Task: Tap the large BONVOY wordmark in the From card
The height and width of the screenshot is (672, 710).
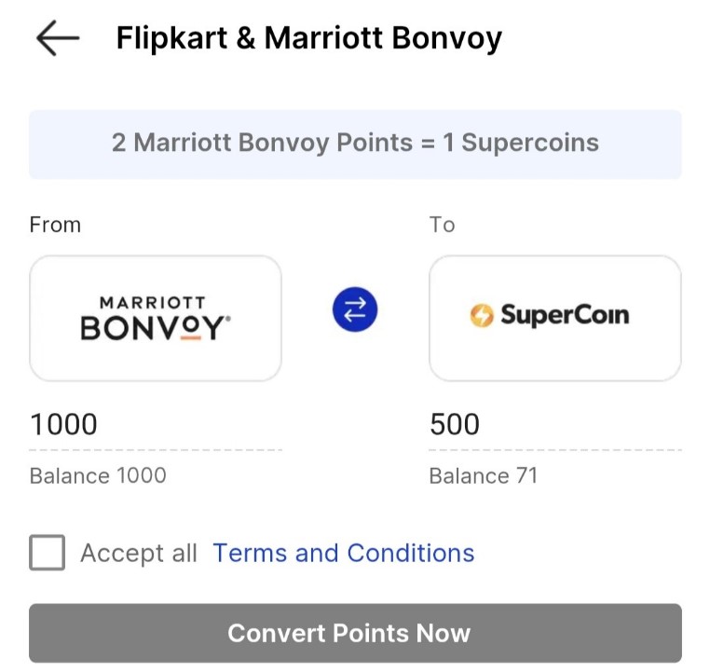Action: [155, 329]
